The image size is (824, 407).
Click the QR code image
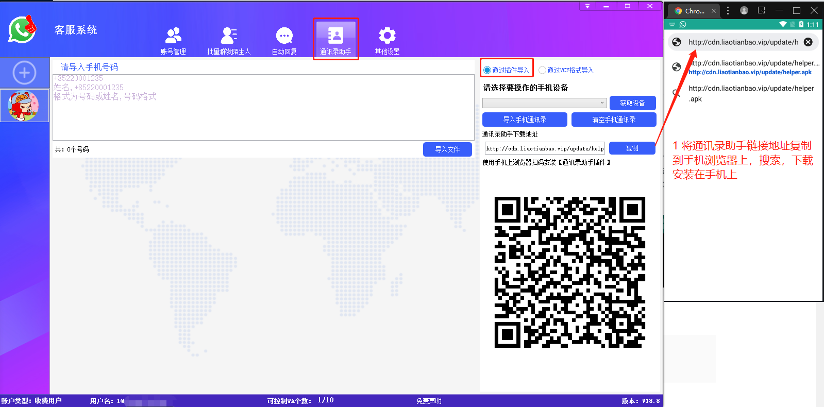pyautogui.click(x=569, y=272)
